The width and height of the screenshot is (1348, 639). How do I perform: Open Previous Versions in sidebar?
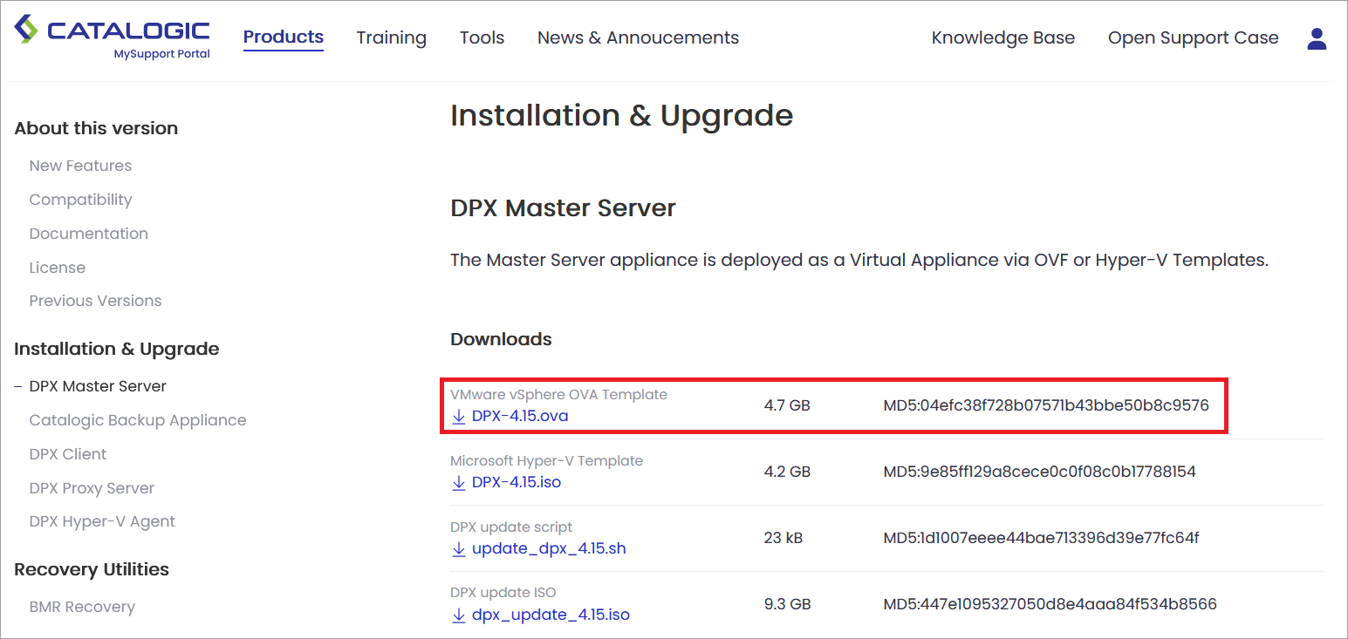(95, 301)
